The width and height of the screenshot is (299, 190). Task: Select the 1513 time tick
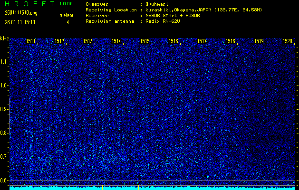coord(88,41)
